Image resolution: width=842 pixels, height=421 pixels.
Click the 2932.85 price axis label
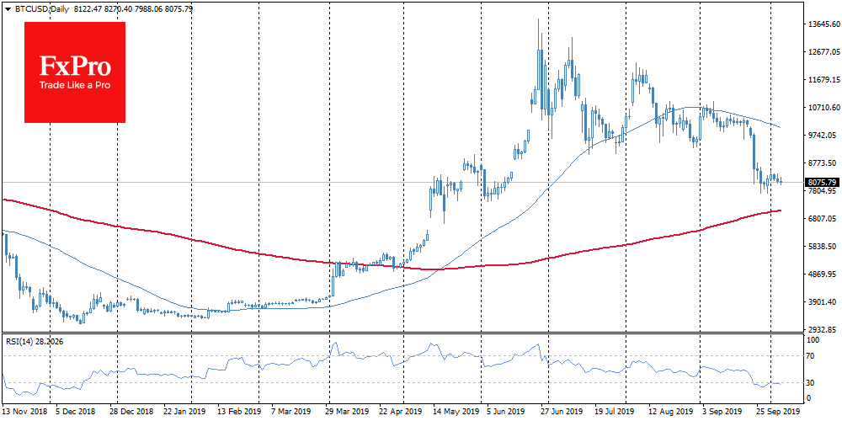(x=824, y=329)
